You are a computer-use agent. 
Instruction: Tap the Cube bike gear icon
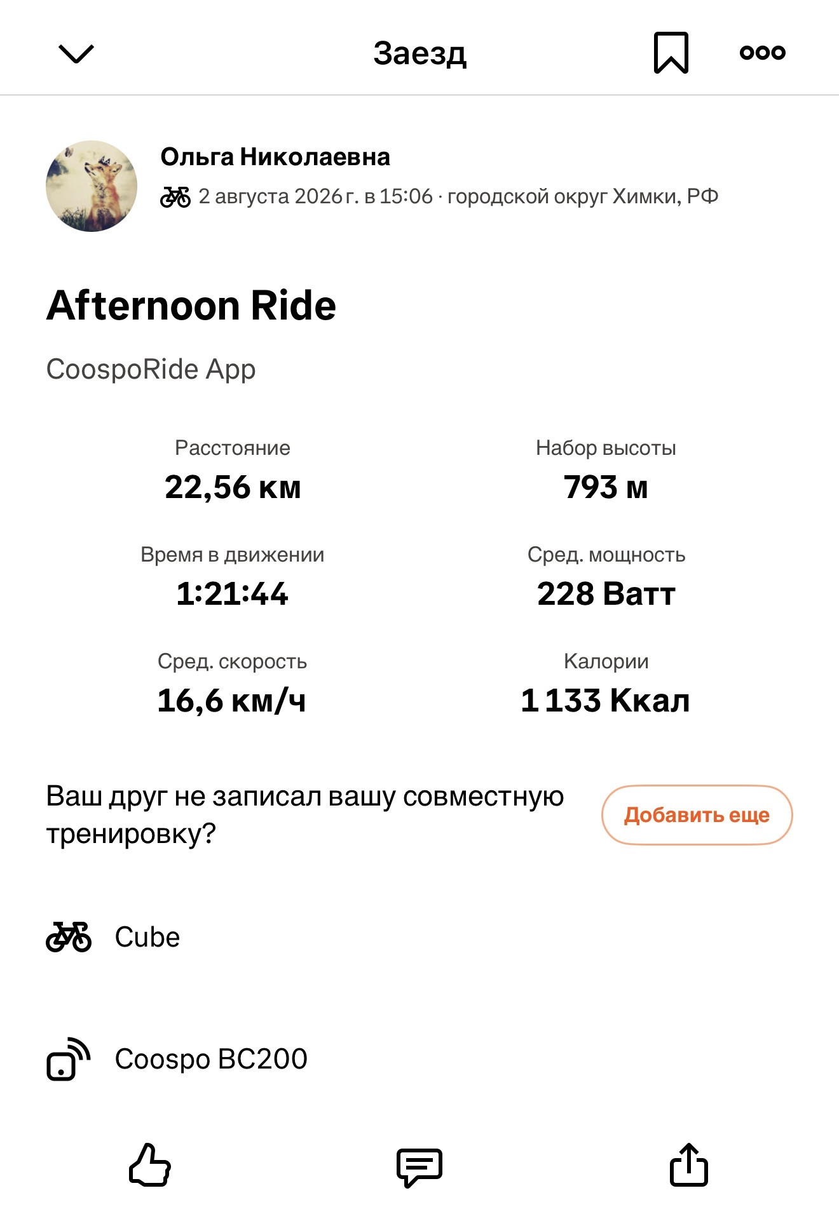pos(69,937)
